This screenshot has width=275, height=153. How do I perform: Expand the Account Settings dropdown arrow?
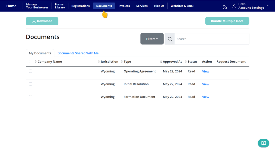coord(268,6)
